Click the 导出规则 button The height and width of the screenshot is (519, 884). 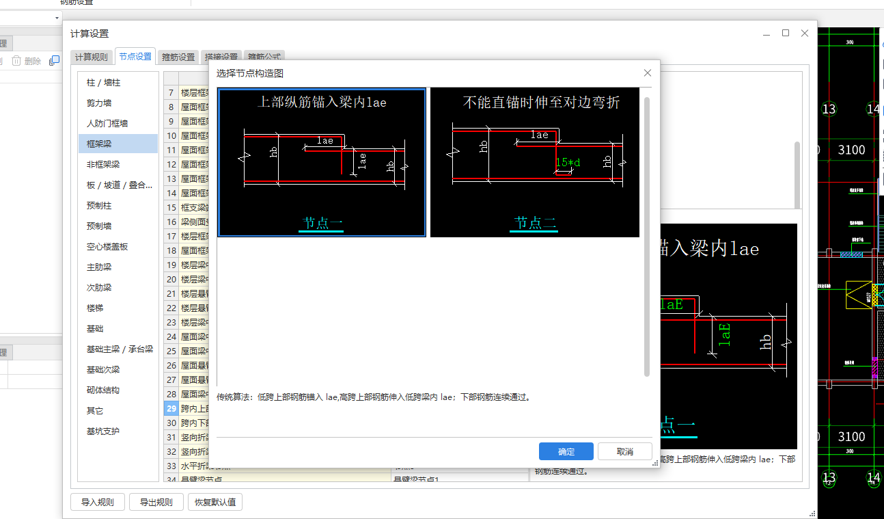[x=156, y=502]
